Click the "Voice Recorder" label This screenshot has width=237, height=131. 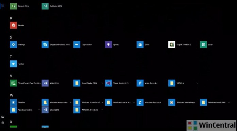pos(151,83)
